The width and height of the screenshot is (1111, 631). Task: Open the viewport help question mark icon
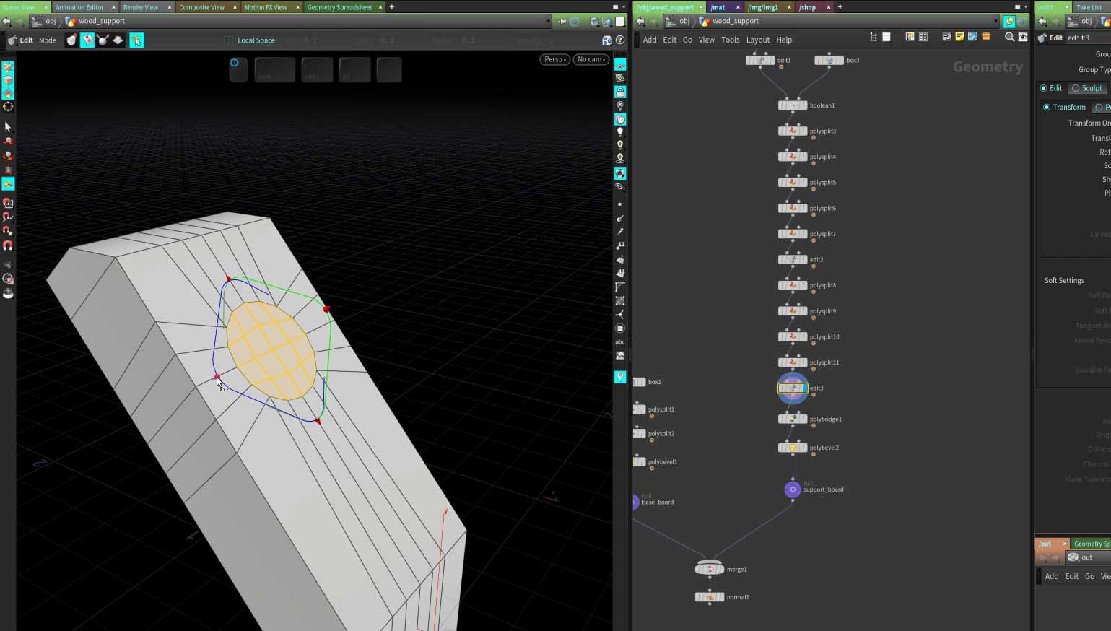(620, 40)
